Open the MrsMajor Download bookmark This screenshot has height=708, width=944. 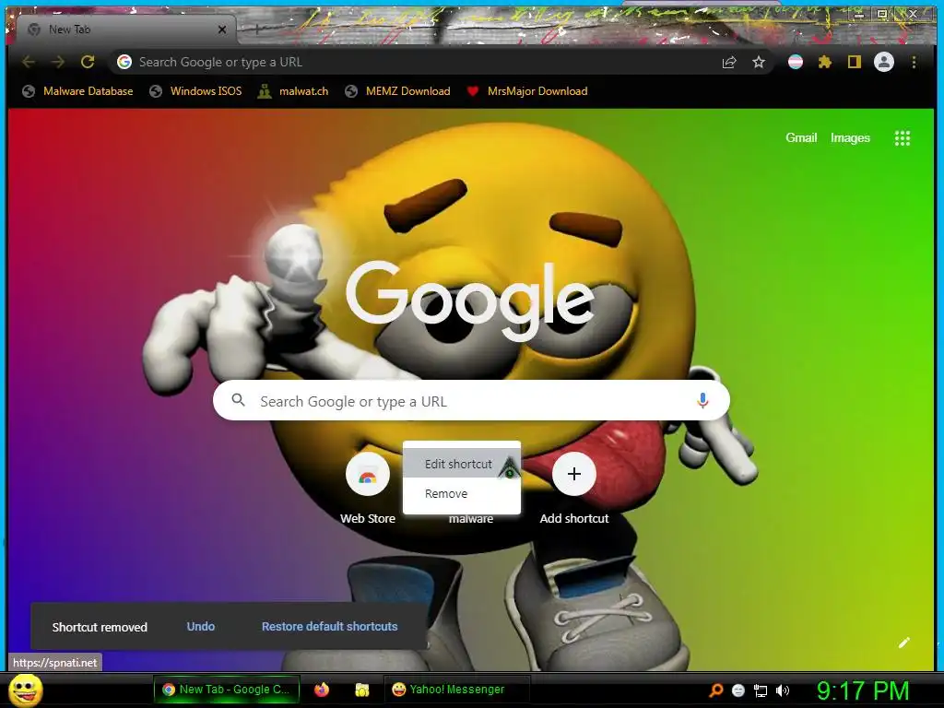[527, 91]
